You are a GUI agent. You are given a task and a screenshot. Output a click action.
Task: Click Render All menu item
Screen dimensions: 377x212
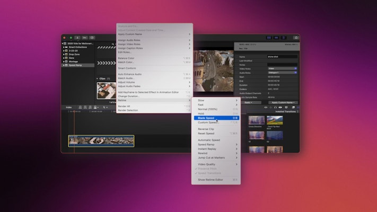124,106
